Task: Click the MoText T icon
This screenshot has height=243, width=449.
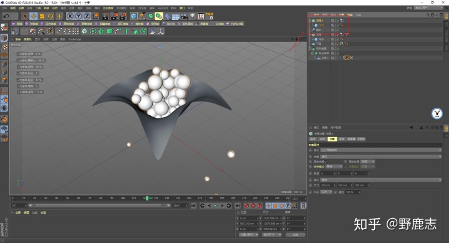Action: [x=126, y=31]
